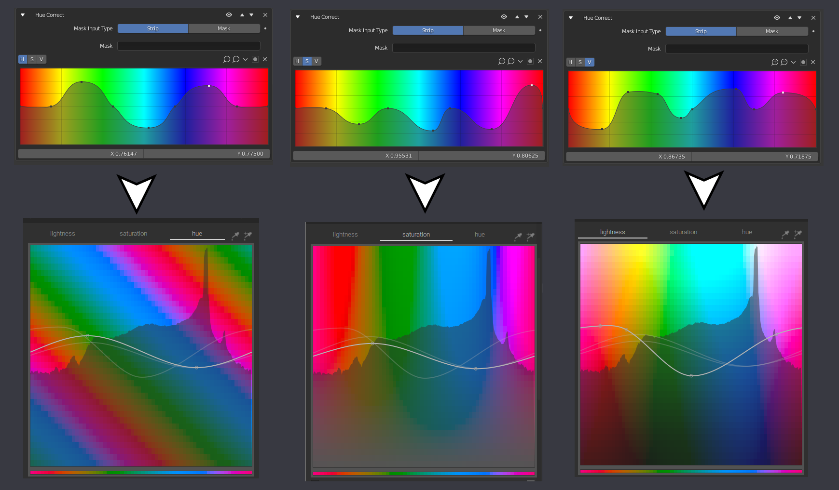Select Strip input type in X 0.76147 panel

click(x=153, y=28)
